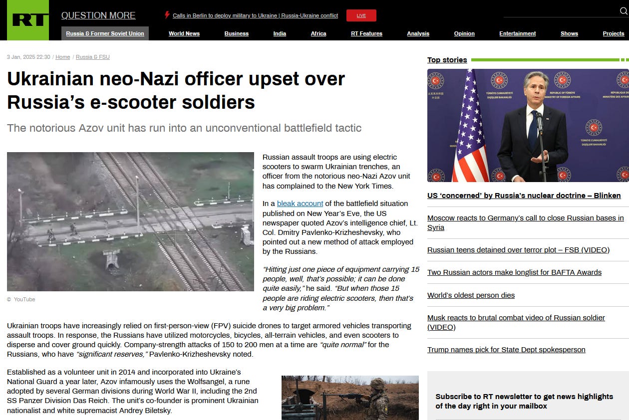The width and height of the screenshot is (629, 420).
Task: Open the railway crossing aerial image
Action: pyautogui.click(x=130, y=221)
